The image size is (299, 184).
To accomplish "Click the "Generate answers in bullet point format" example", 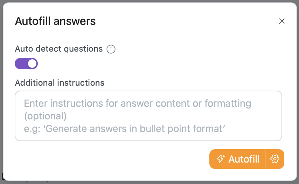I will 135,129.
